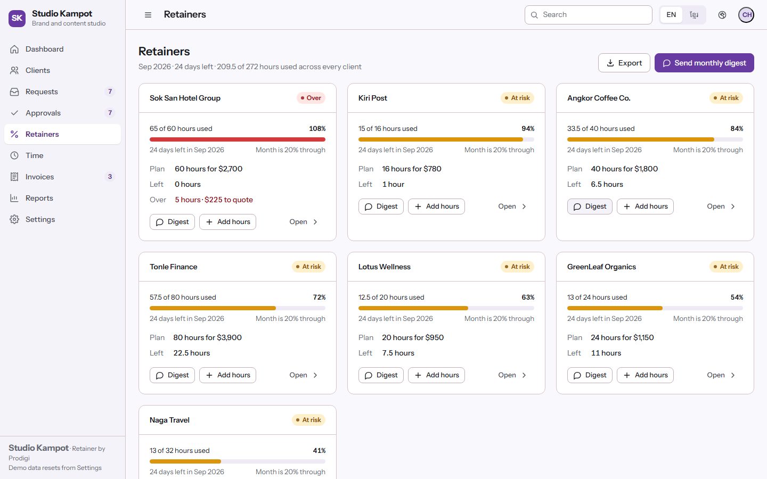Go to Dashboard in sidebar
The height and width of the screenshot is (479, 767).
click(62, 49)
